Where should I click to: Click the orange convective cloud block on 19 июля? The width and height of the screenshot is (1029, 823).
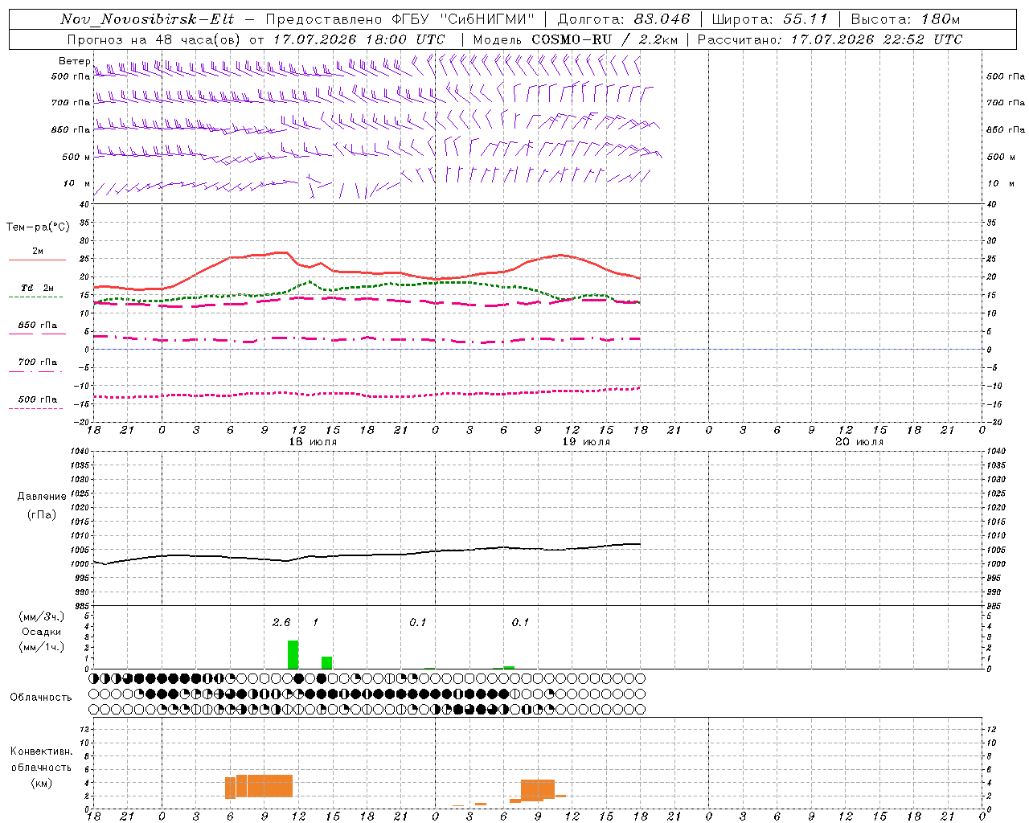click(x=538, y=790)
